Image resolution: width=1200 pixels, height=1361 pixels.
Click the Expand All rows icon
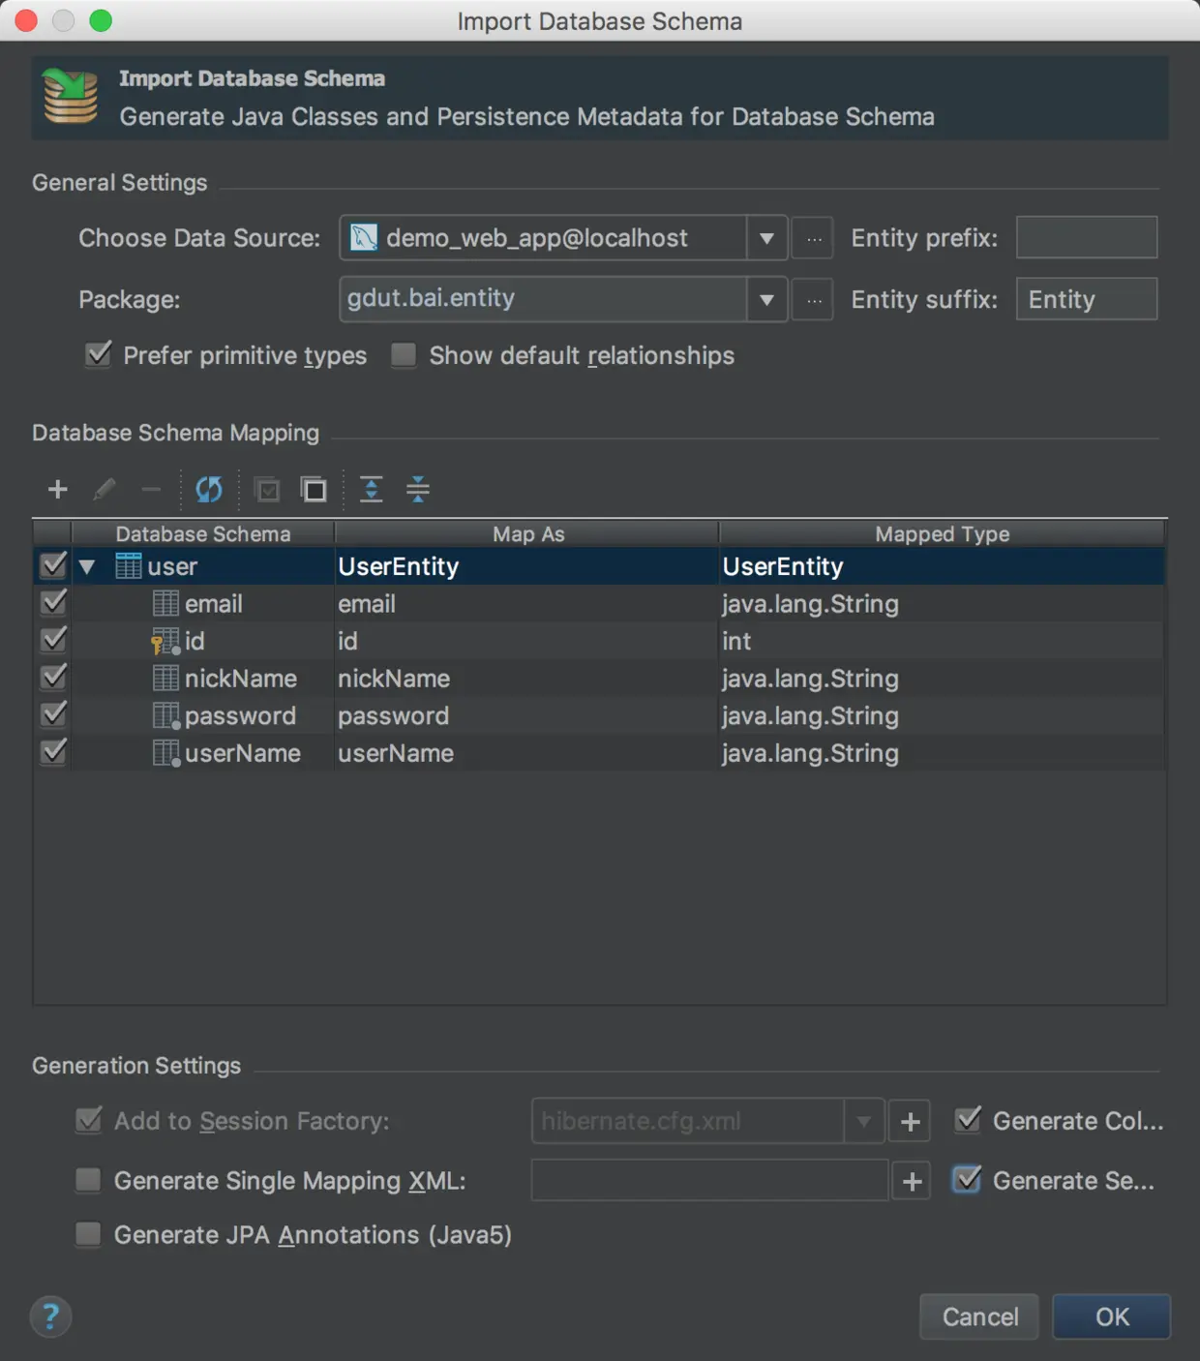click(x=371, y=490)
